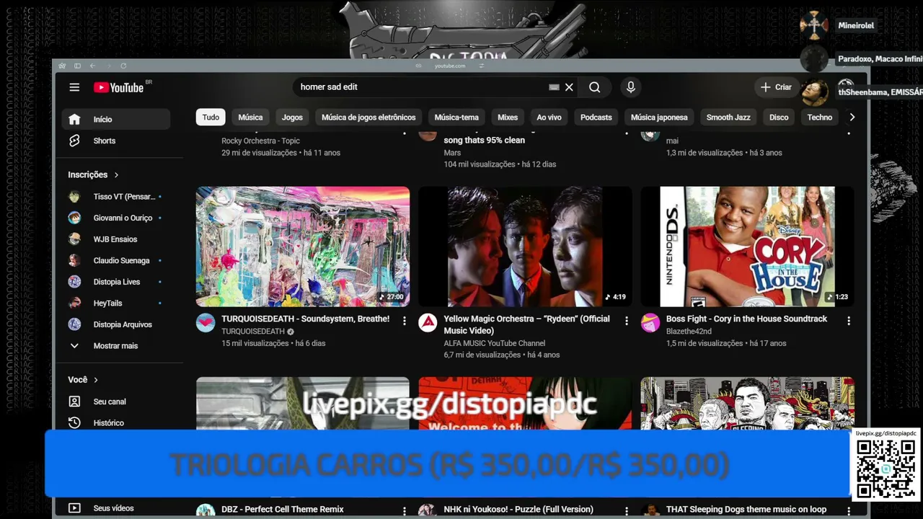The width and height of the screenshot is (923, 519).
Task: Open the on-screen keyboard in the search box
Action: click(x=554, y=87)
